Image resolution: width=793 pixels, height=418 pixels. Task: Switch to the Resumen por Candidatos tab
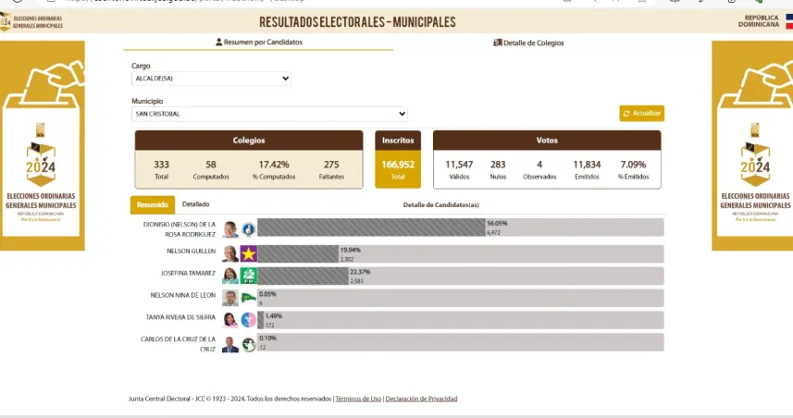[258, 43]
